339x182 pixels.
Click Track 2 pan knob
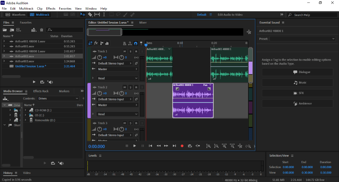121,93
